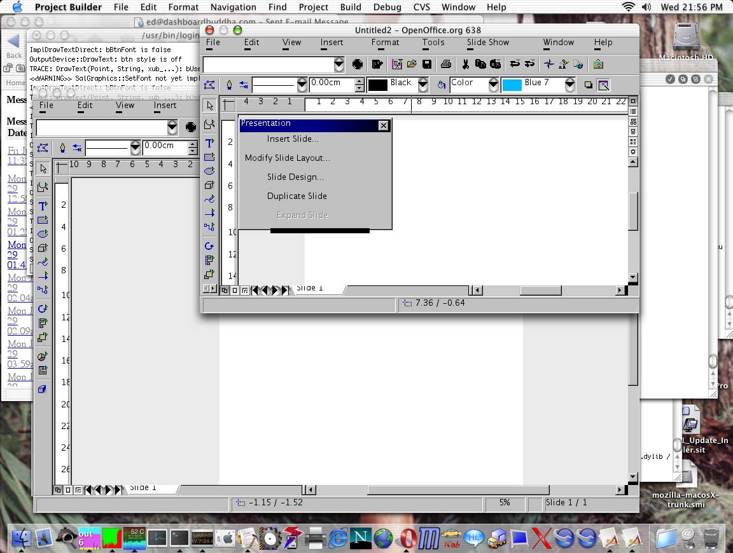Screen dimensions: 733x553
Task: Toggle Edit Points in Untitled2 object bar
Action: click(x=209, y=85)
